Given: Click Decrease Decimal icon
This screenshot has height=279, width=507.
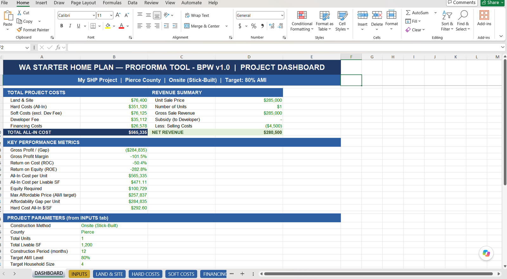Looking at the screenshot, I should tap(280, 26).
